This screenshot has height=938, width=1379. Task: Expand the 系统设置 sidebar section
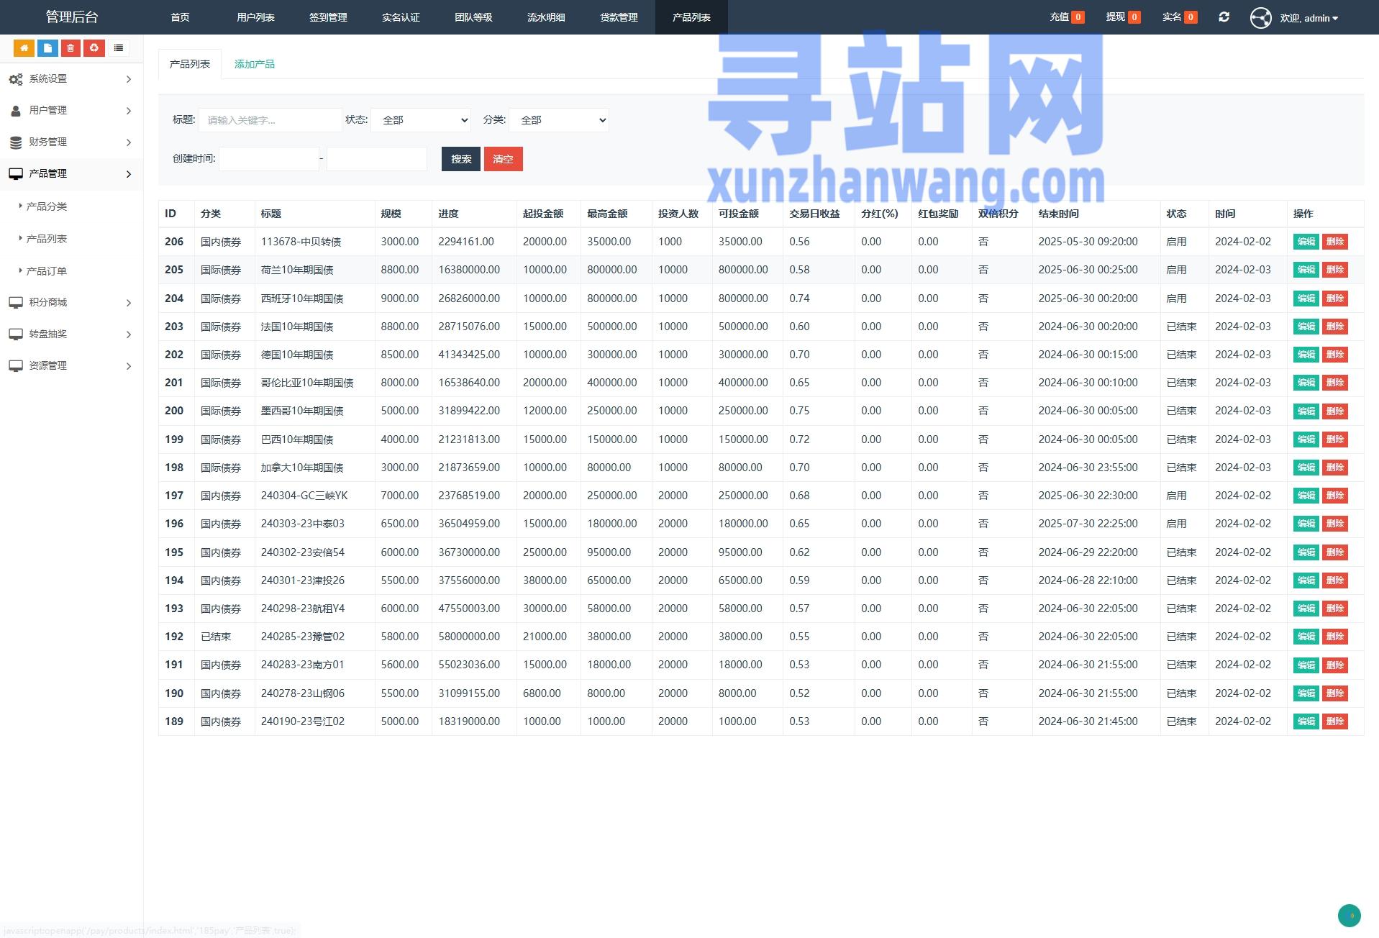point(71,79)
